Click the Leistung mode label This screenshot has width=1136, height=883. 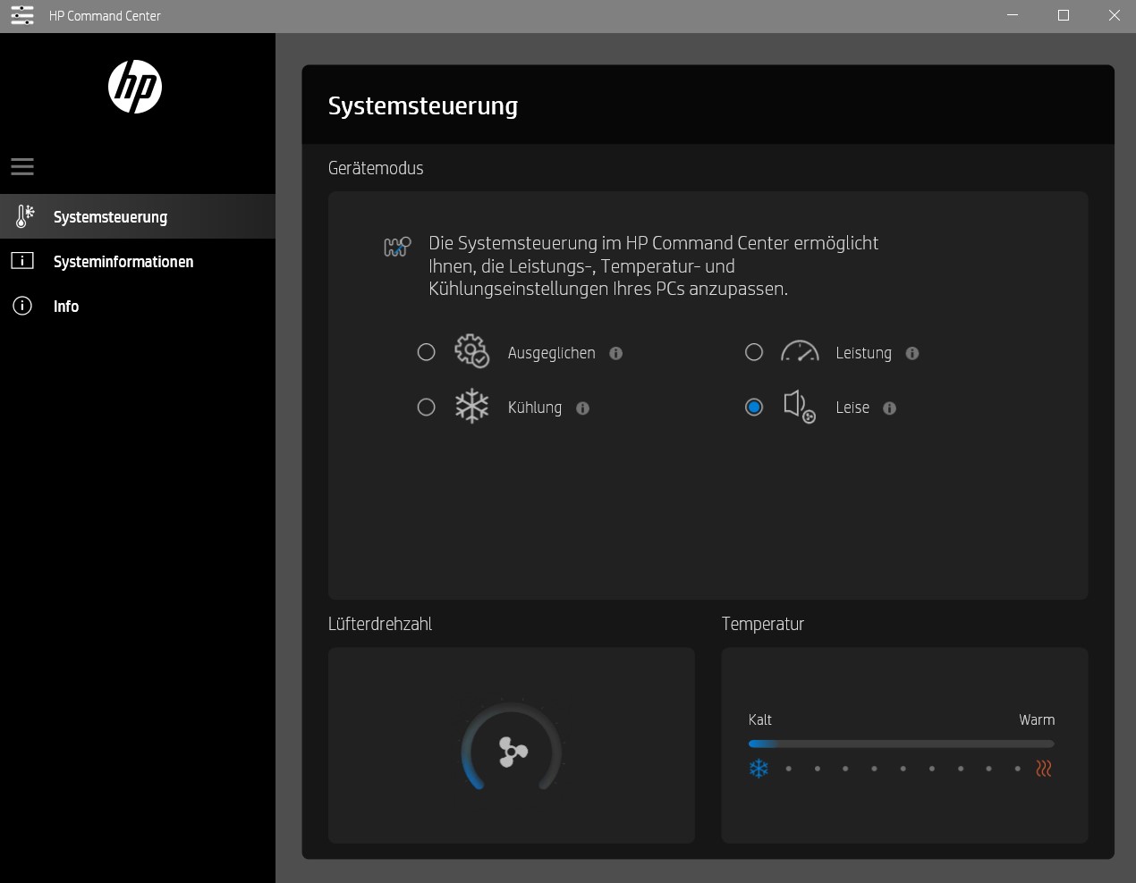(863, 353)
